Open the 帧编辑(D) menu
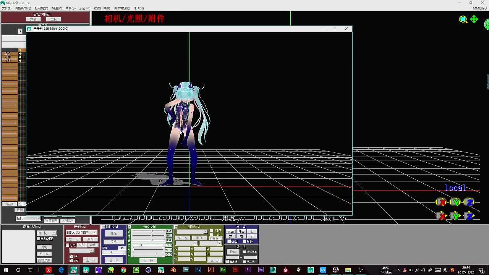The width and height of the screenshot is (489, 275). (41, 8)
